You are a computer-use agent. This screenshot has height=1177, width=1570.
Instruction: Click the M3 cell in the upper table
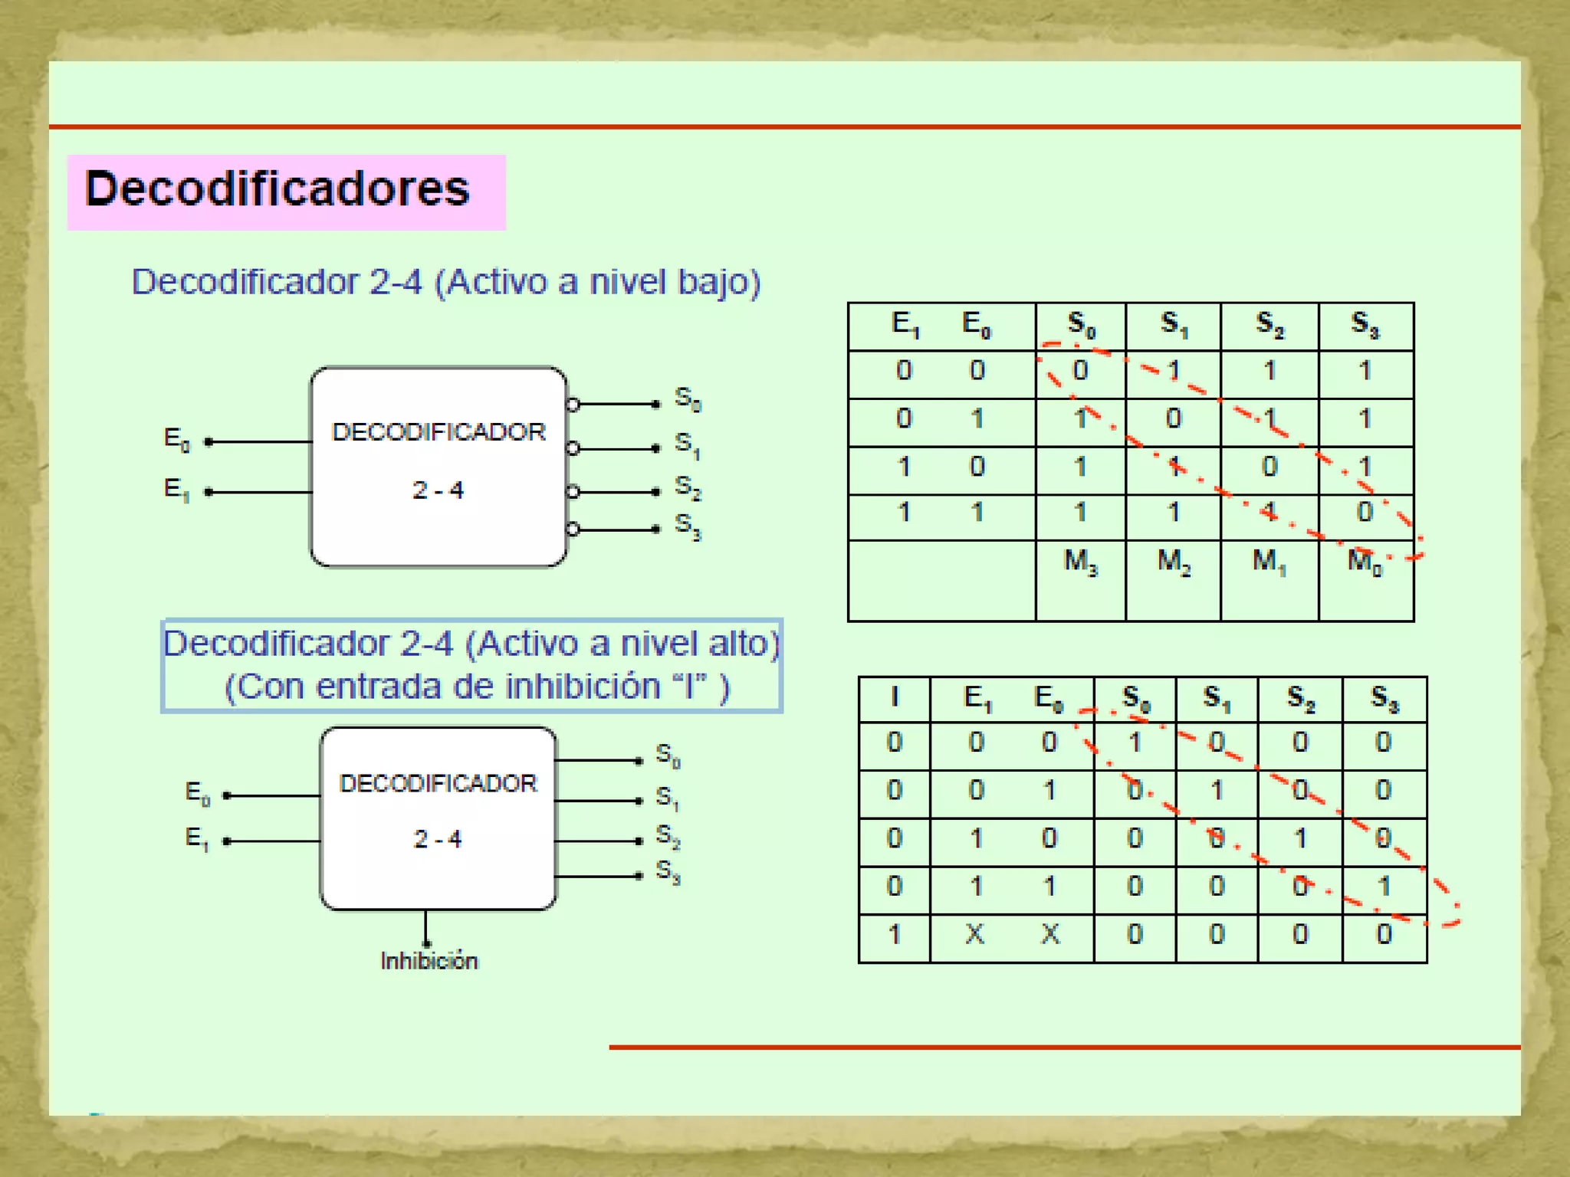pyautogui.click(x=1080, y=562)
